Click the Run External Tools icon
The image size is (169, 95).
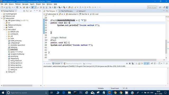click(64, 7)
